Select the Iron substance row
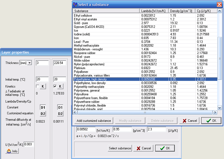 145,38
